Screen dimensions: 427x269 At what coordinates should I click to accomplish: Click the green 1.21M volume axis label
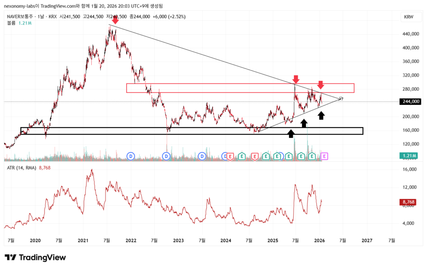409,156
